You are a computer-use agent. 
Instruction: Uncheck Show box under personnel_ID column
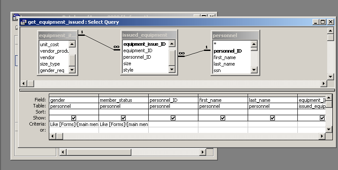[173, 118]
